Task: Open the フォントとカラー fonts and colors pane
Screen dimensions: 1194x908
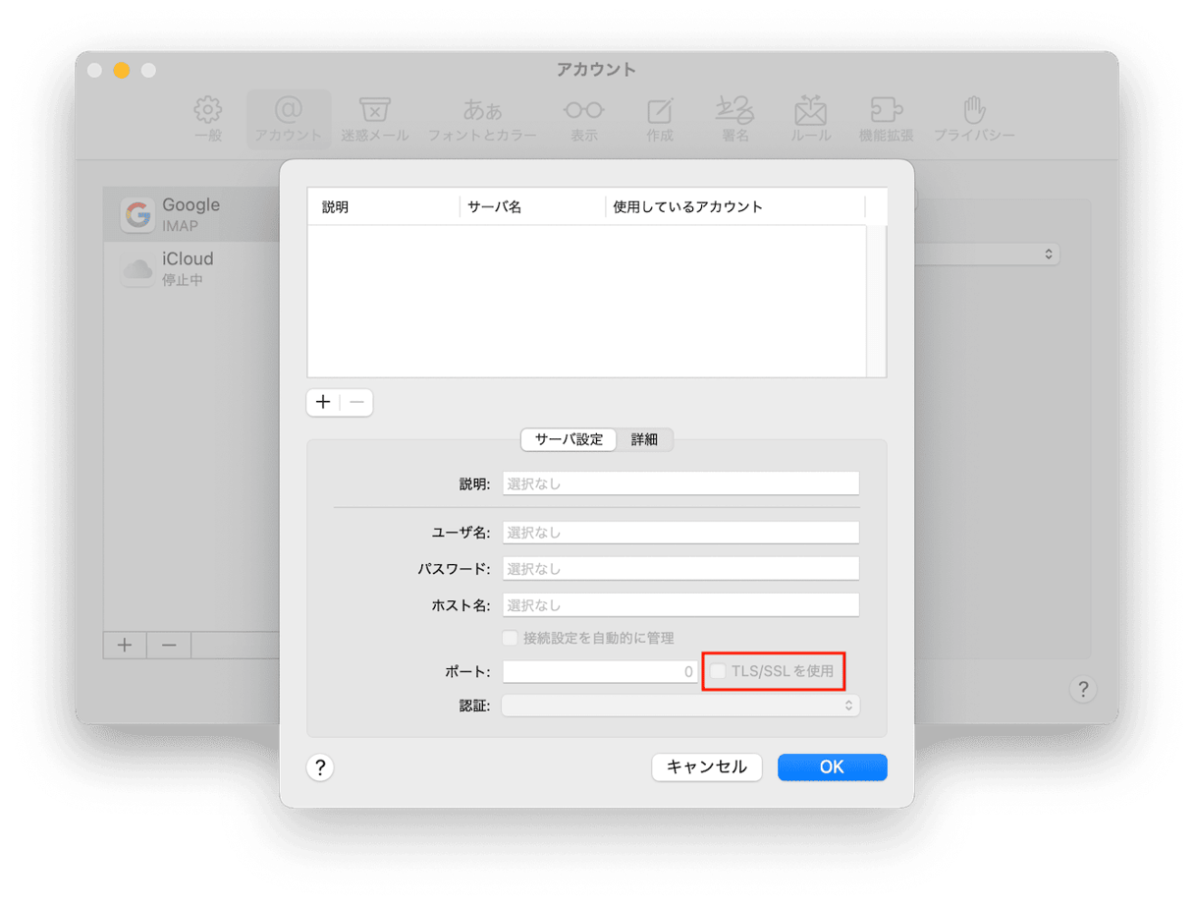Action: point(482,110)
